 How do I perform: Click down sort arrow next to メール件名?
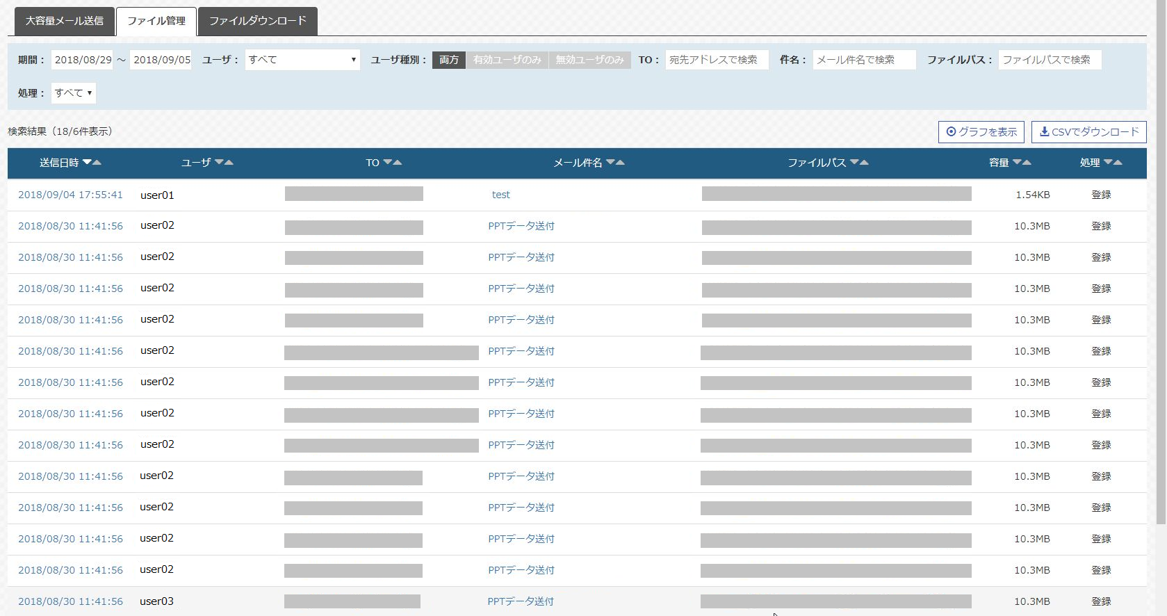click(610, 162)
